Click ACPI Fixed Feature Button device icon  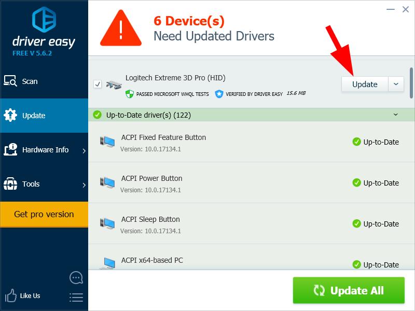107,141
